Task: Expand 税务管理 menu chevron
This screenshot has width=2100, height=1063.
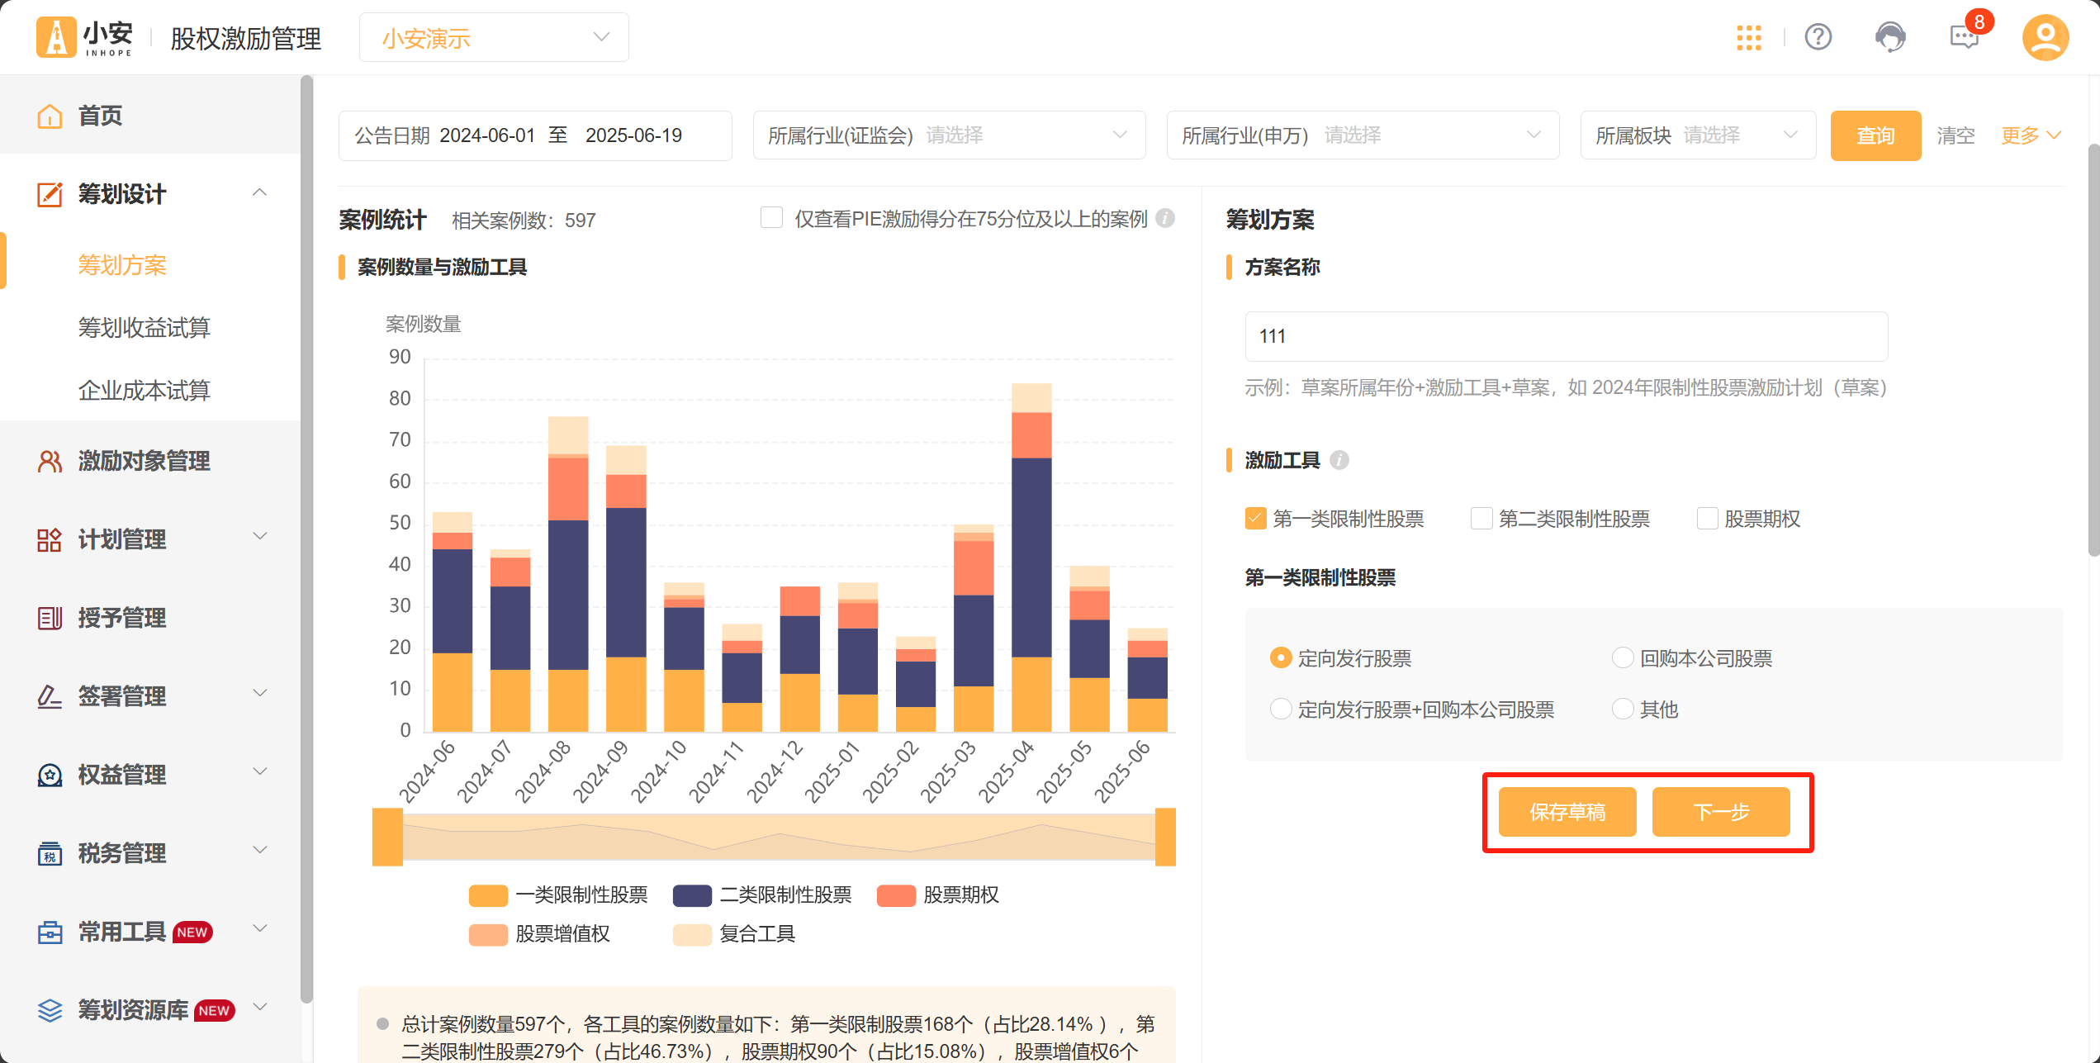Action: pos(259,851)
